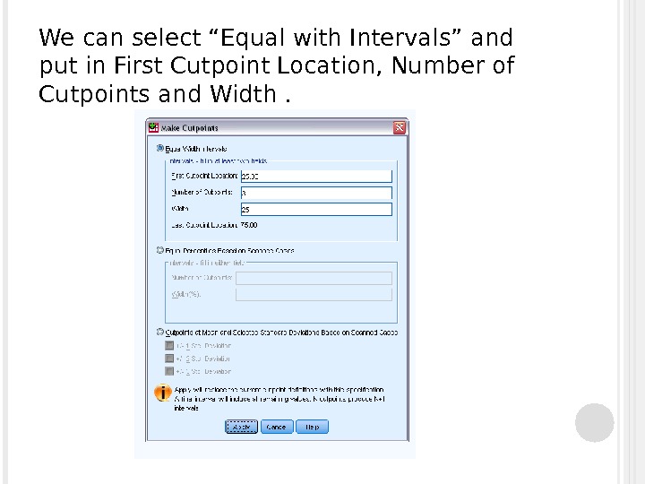Viewport: 645px width, 484px height.
Task: Click the Make Cutpoints dialog title icon
Action: click(x=153, y=128)
